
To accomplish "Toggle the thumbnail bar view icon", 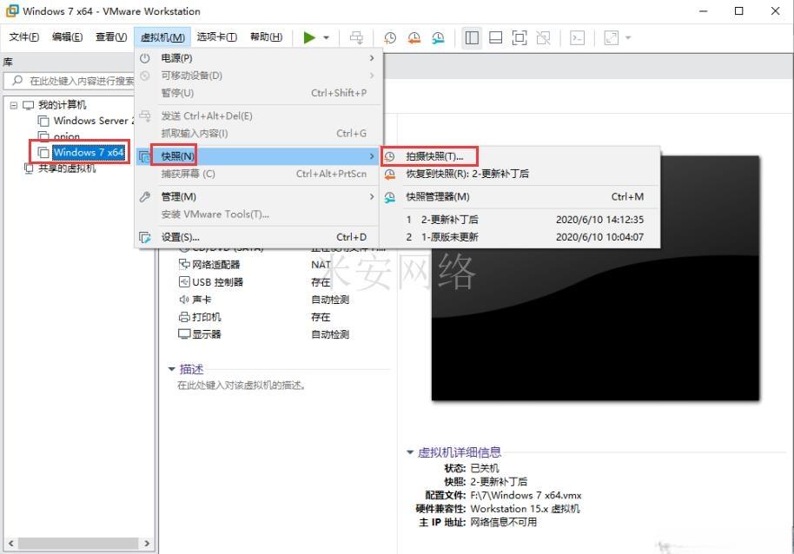I will (495, 37).
